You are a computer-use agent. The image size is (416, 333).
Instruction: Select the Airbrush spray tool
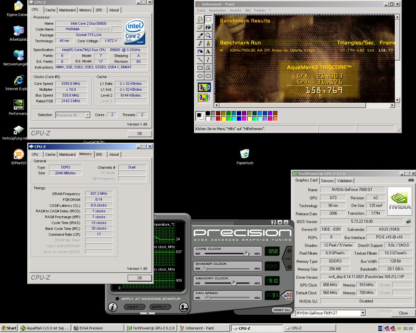200,51
